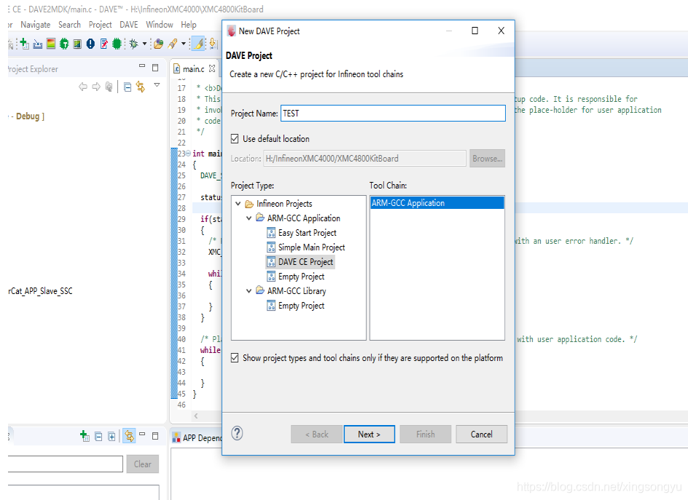Open the Help menu
This screenshot has height=500, width=688.
189,25
